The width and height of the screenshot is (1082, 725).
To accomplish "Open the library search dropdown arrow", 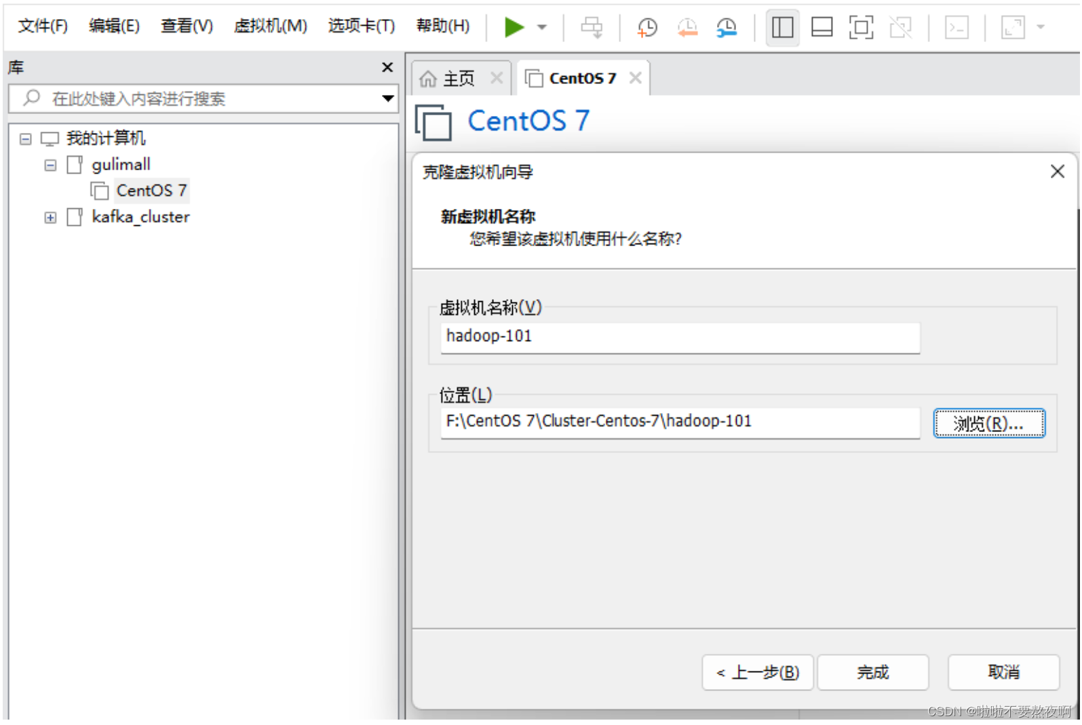I will point(387,99).
